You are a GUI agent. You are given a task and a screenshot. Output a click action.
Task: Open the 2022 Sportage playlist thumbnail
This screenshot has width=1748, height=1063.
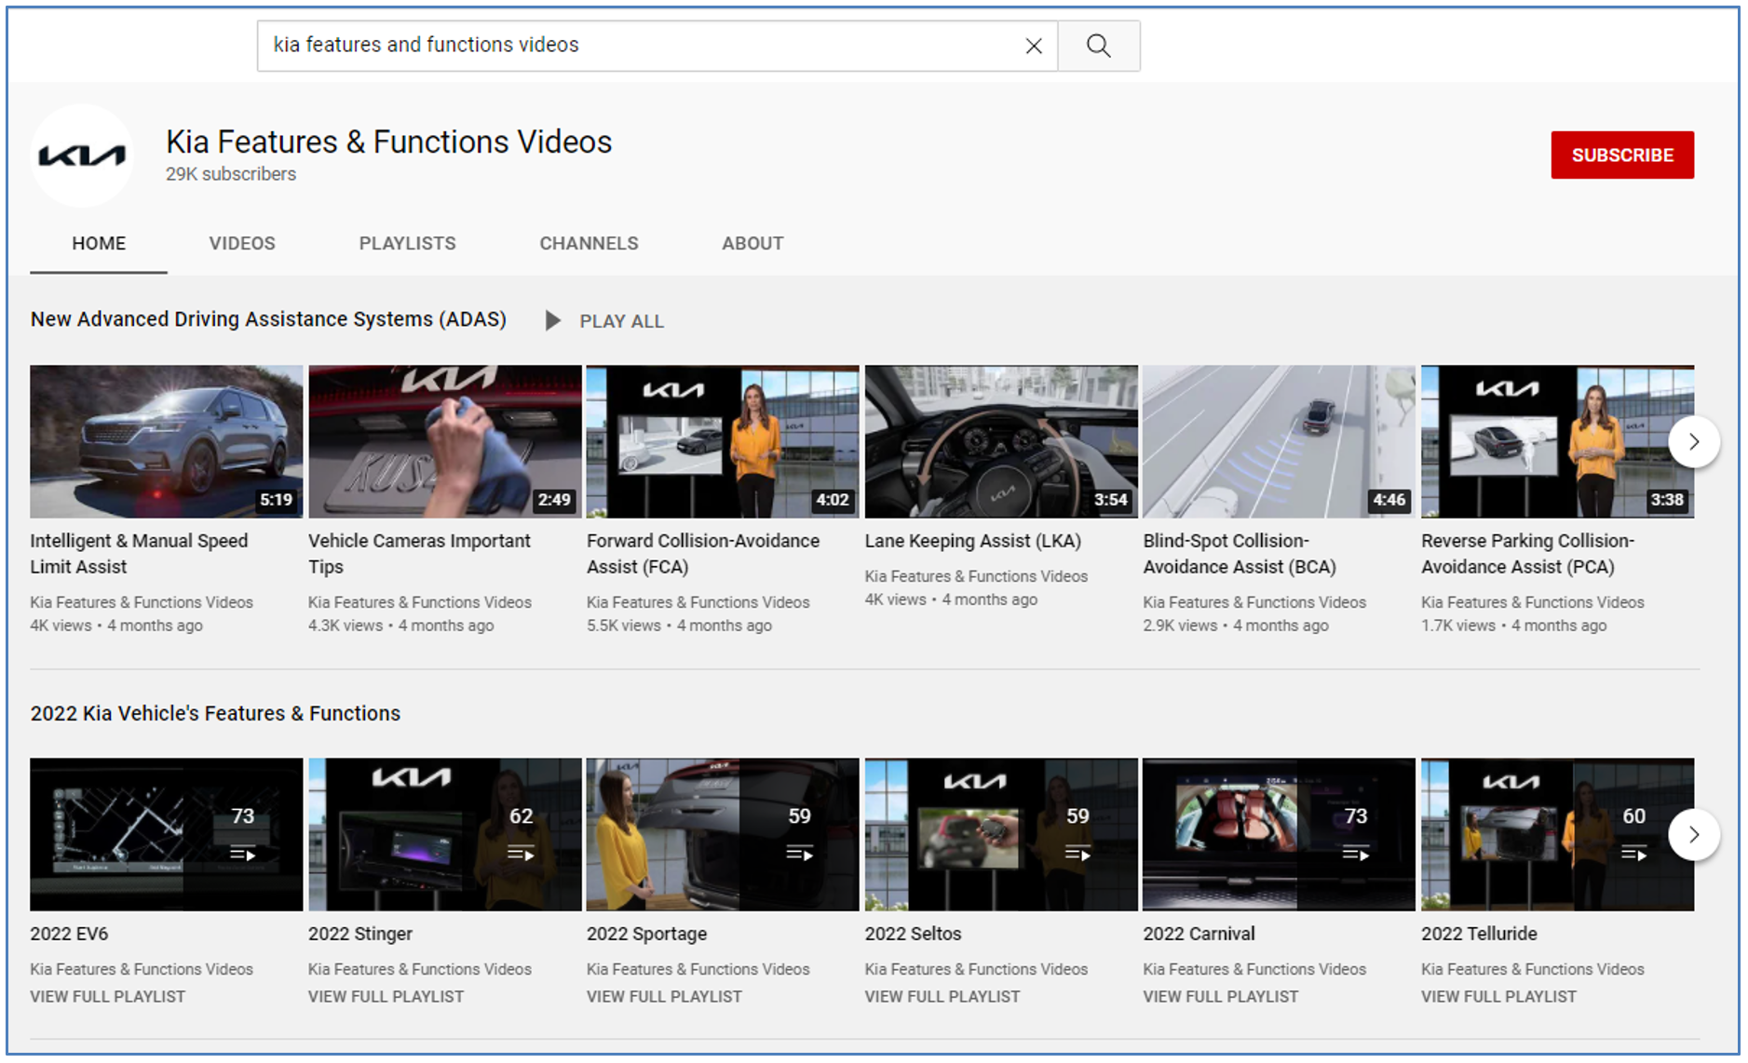coord(723,834)
